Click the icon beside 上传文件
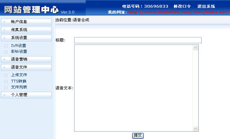 coord(6,75)
